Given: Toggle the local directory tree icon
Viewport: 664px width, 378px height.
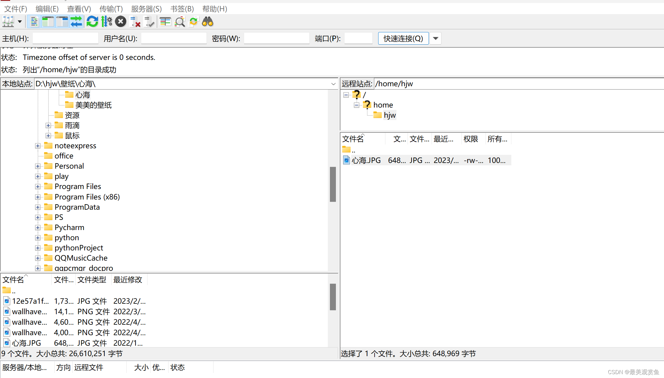Looking at the screenshot, I should (x=48, y=22).
